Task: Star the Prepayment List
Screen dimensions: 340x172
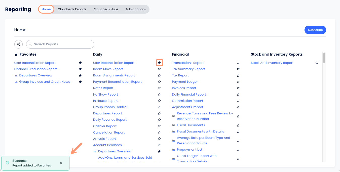Action: pyautogui.click(x=238, y=150)
